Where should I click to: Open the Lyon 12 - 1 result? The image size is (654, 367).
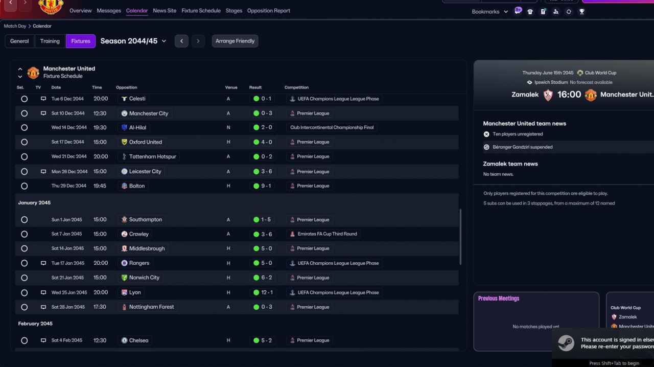pyautogui.click(x=264, y=292)
